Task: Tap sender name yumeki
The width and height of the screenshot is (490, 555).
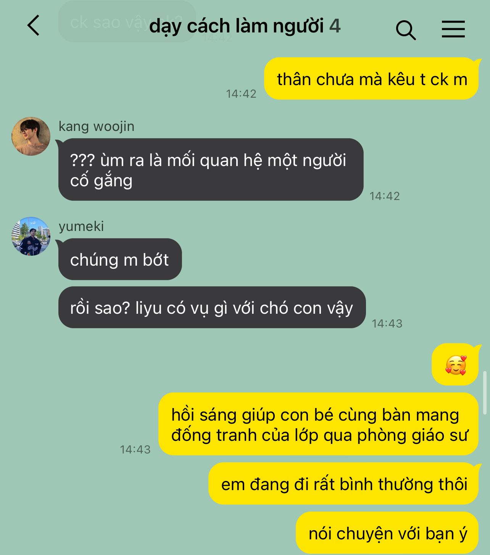Action: [81, 226]
